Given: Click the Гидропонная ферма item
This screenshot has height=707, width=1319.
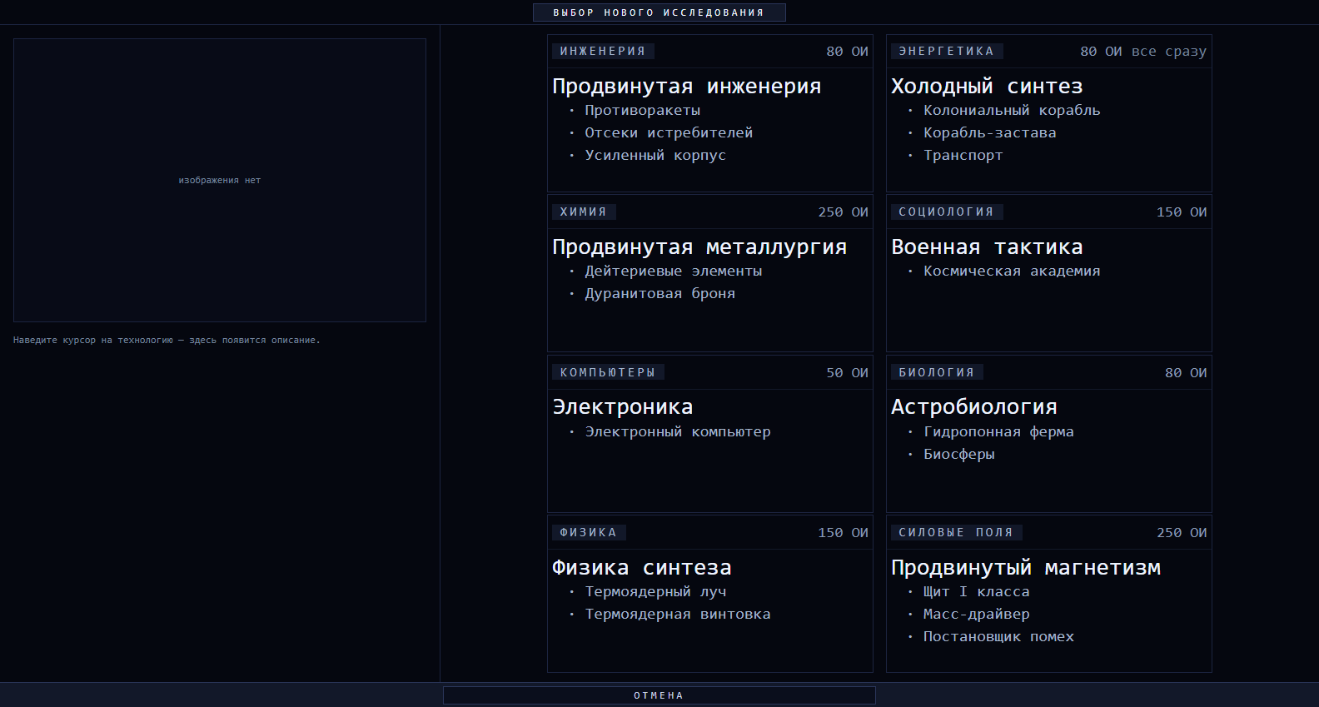Looking at the screenshot, I should click(x=998, y=431).
